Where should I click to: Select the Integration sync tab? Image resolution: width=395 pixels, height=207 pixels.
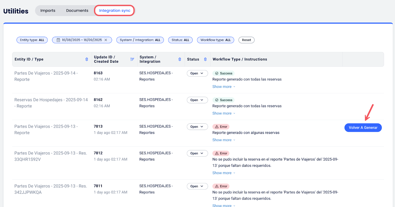(115, 11)
